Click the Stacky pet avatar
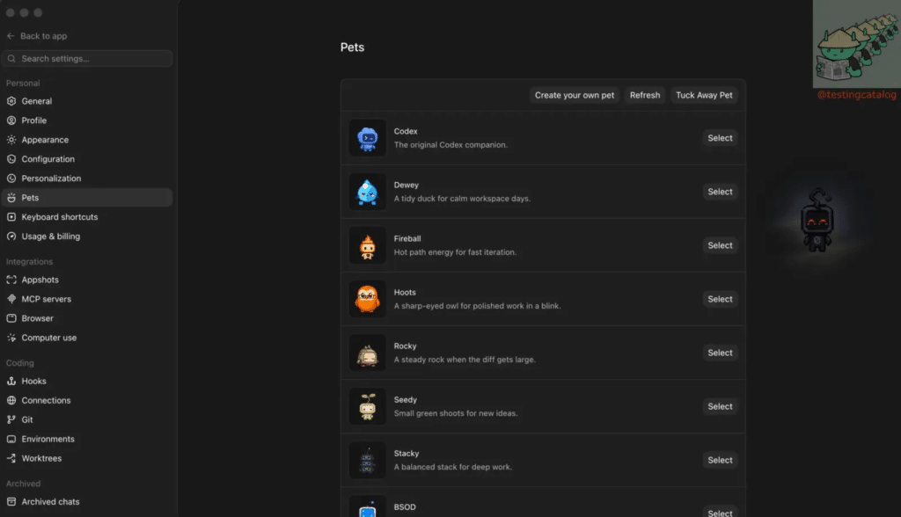 (367, 460)
